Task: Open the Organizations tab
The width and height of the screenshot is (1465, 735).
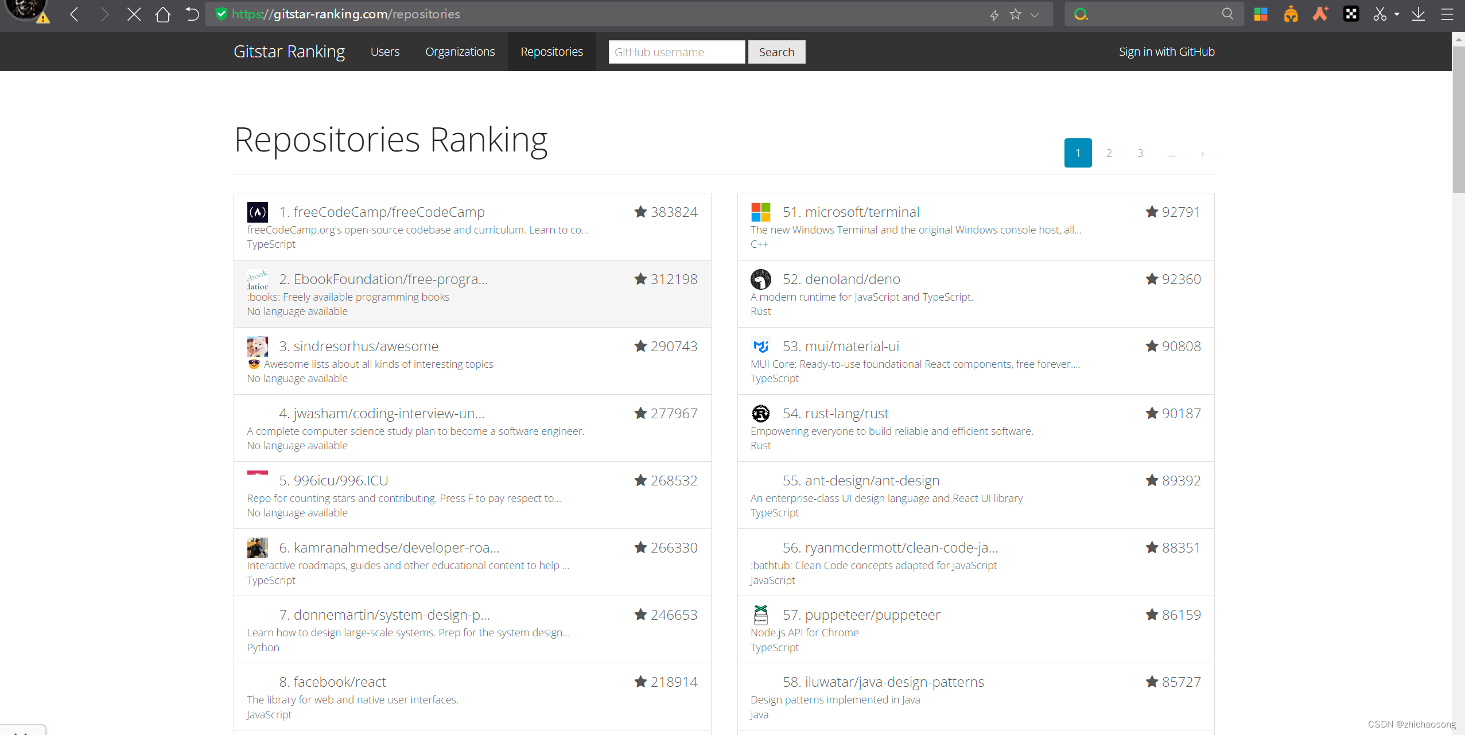Action: pyautogui.click(x=460, y=52)
